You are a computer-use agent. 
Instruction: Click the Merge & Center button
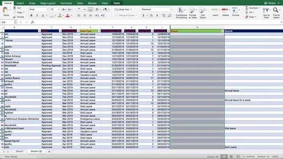pyautogui.click(x=126, y=15)
